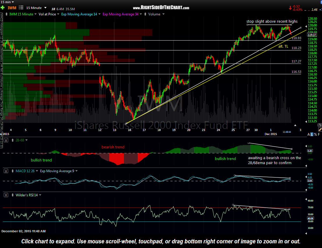Open the list icon next to IWM
The width and height of the screenshot is (322, 248).
tap(21, 8)
